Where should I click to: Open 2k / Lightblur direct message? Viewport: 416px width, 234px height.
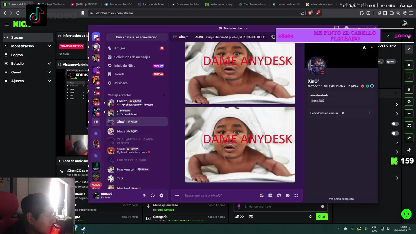tap(136, 141)
